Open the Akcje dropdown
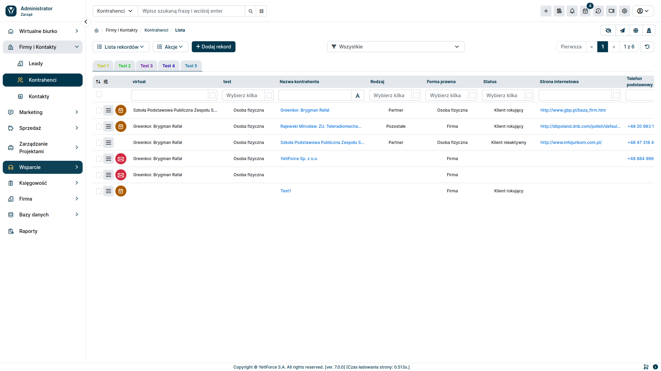The image size is (661, 371). coord(170,47)
